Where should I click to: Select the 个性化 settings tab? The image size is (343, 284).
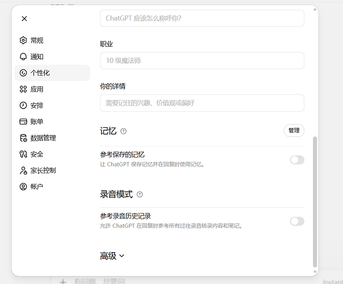click(52, 73)
